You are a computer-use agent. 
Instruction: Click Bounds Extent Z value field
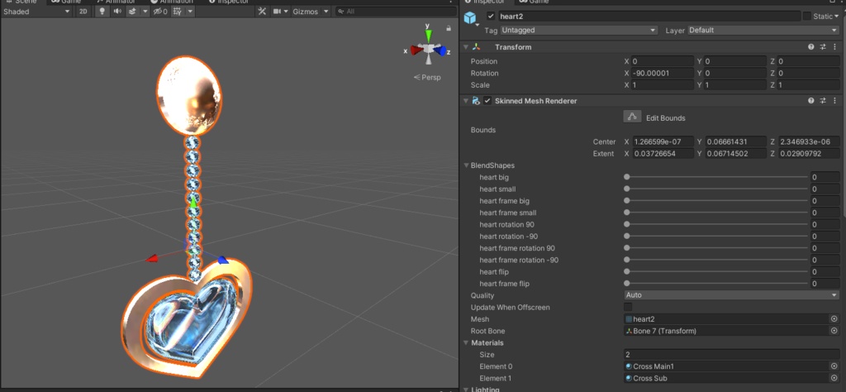(x=808, y=153)
